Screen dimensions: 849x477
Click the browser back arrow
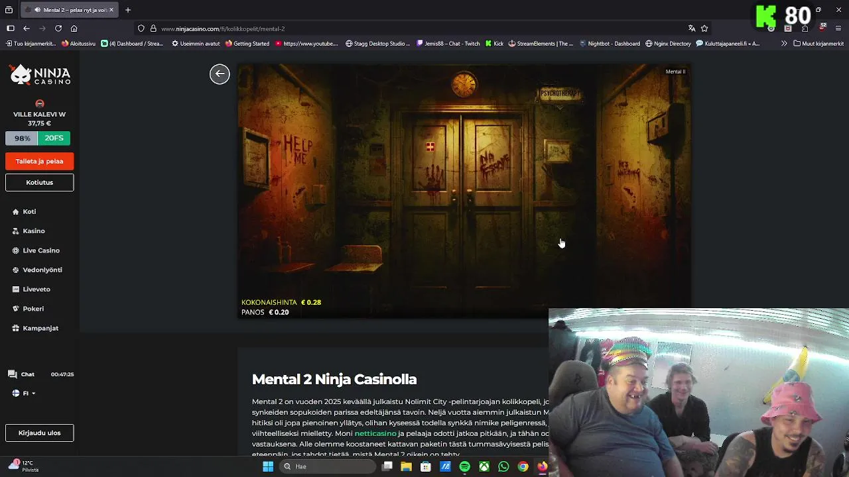pos(27,28)
